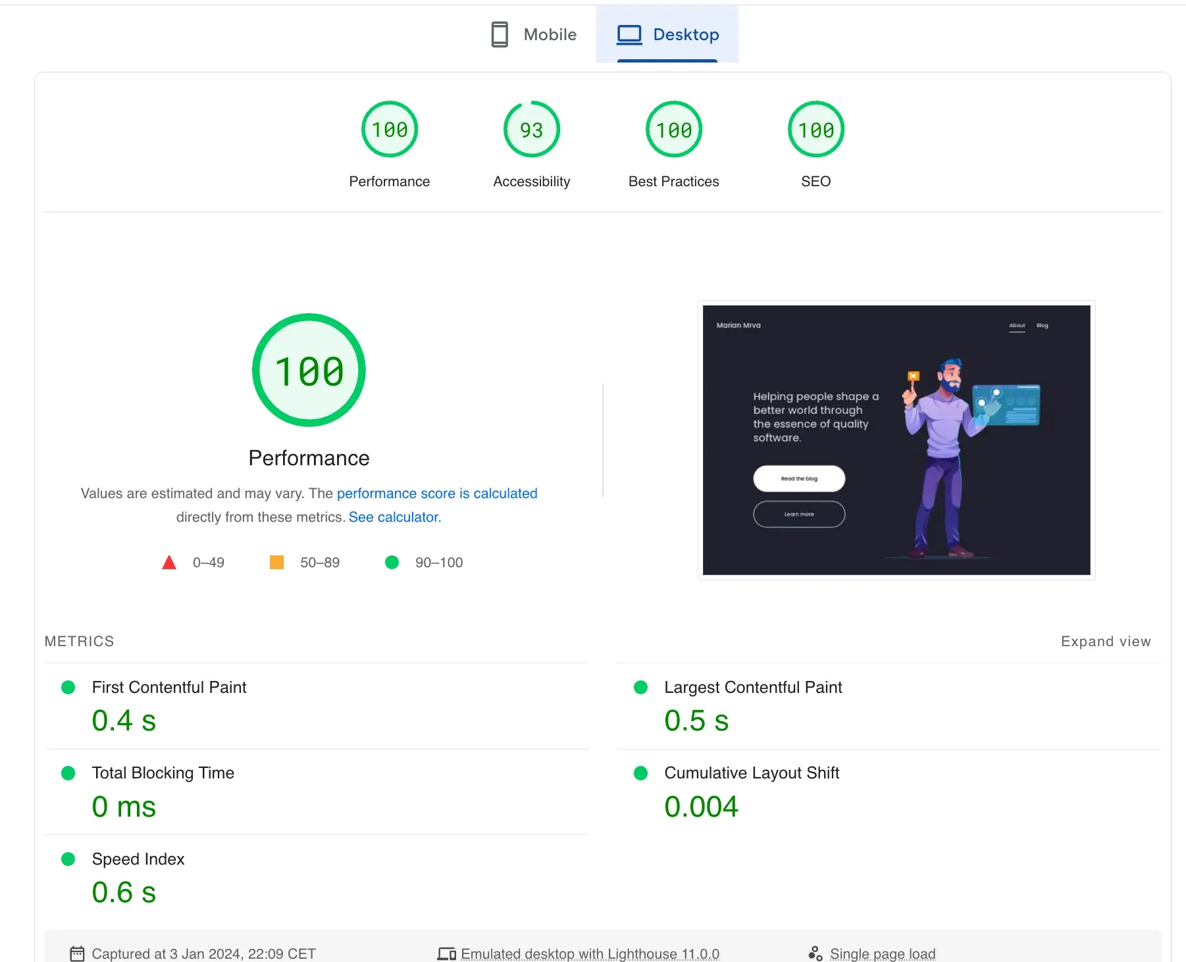The width and height of the screenshot is (1186, 962).
Task: Click the page screenshot thumbnail
Action: [896, 440]
